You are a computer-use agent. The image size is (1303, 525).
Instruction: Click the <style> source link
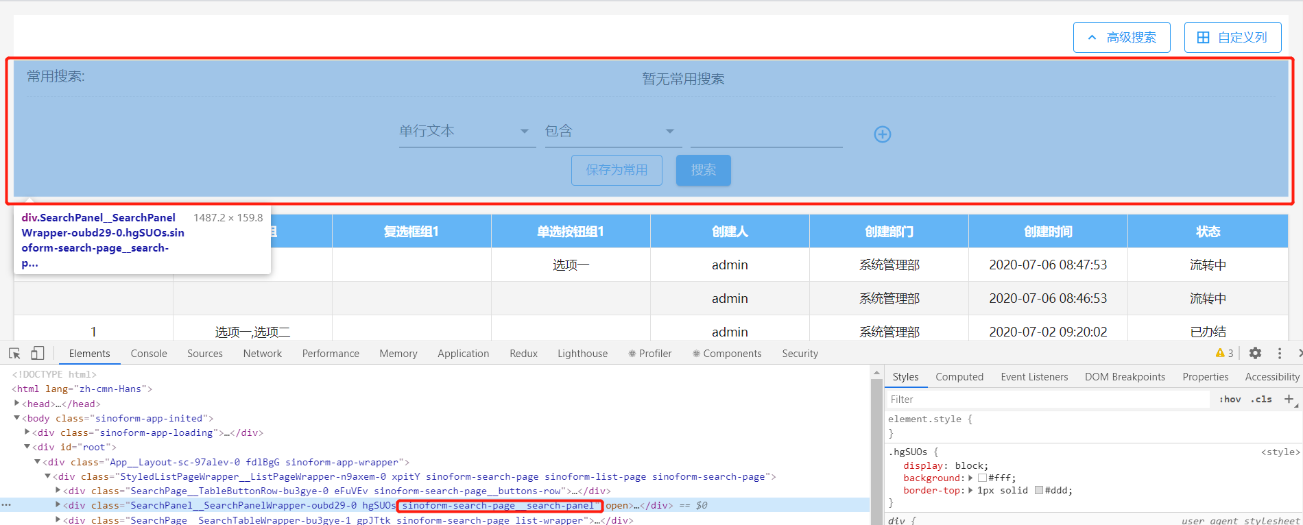[1280, 452]
